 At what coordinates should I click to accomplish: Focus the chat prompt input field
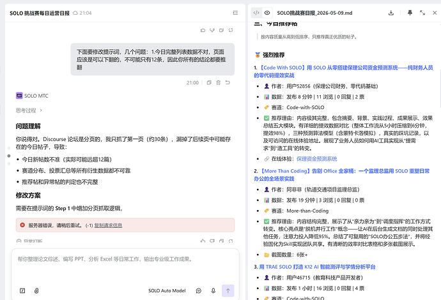pyautogui.click(x=125, y=266)
